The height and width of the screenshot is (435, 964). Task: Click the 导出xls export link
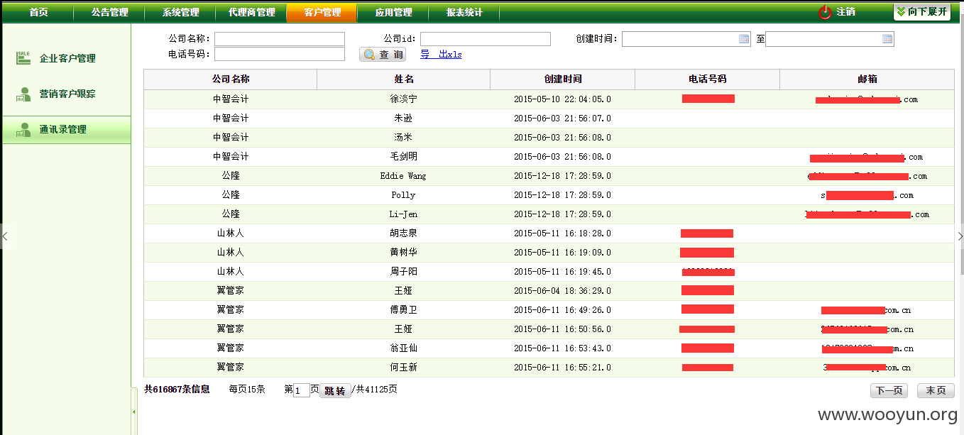tap(441, 55)
